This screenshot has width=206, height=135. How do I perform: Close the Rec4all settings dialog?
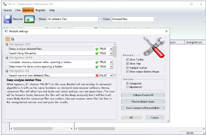166,31
